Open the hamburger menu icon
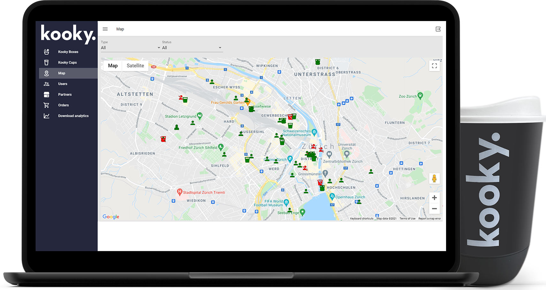Screen dimensions: 546x290 pos(105,29)
